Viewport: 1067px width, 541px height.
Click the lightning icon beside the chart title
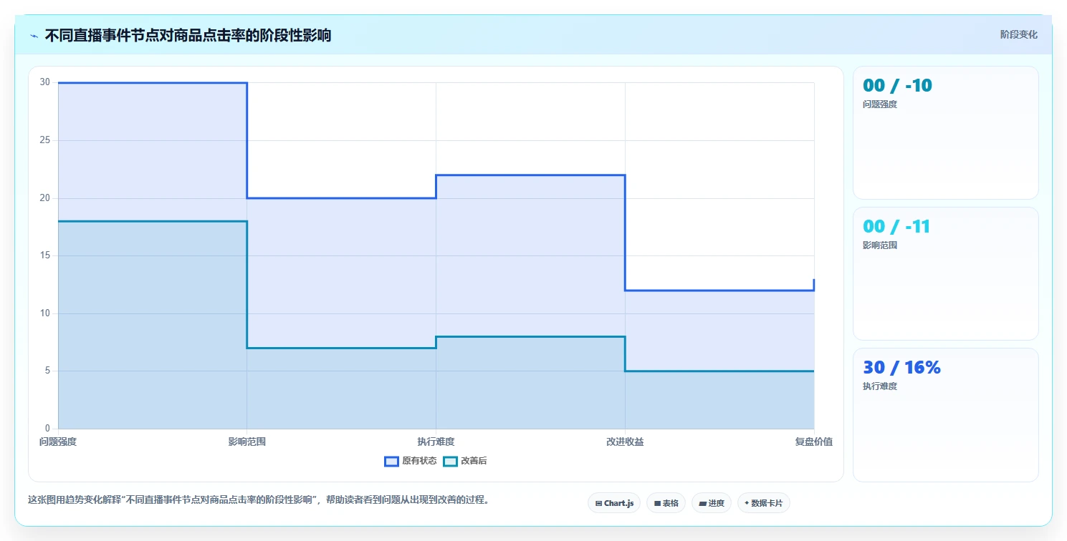tap(34, 36)
